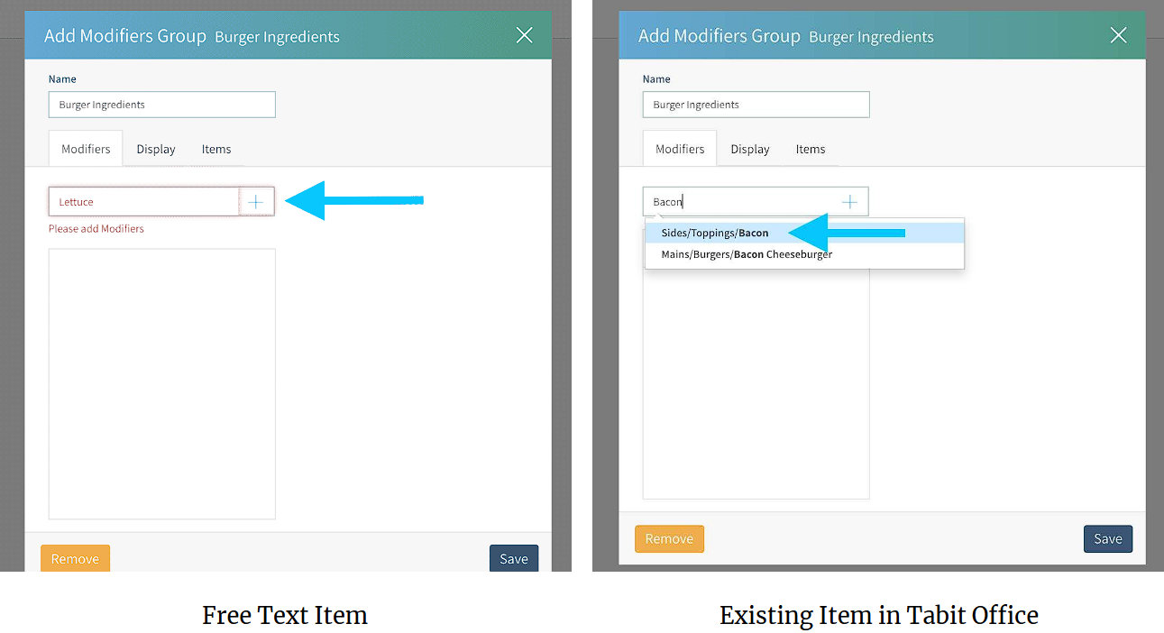Click empty modifiers list below Lettuce error

point(161,383)
